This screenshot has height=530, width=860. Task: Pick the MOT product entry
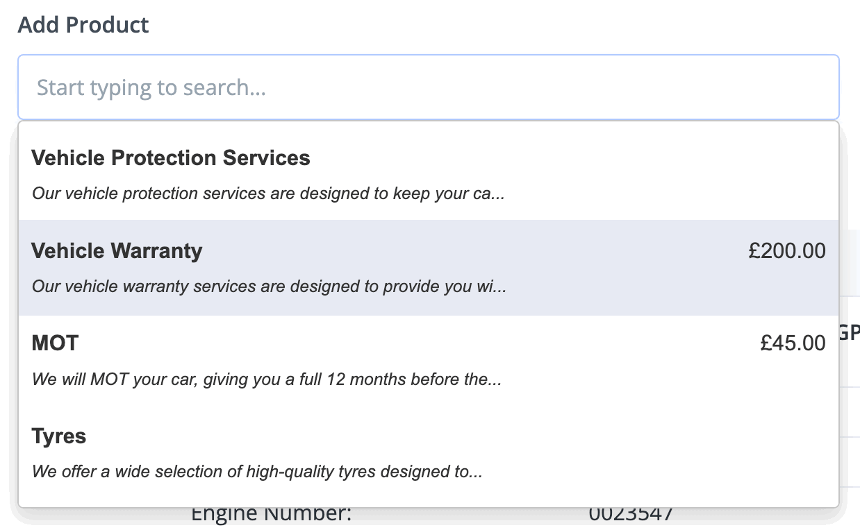[x=429, y=361]
